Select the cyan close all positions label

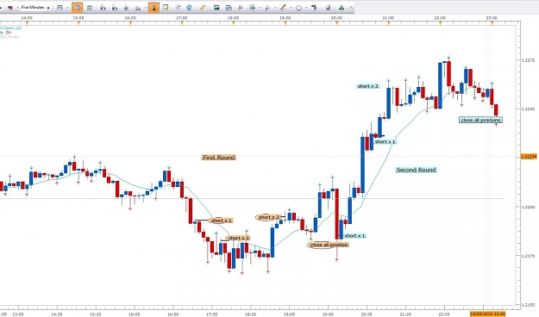(480, 120)
